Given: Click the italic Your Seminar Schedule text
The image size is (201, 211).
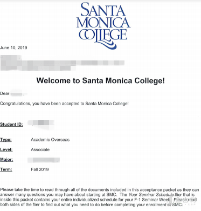Looking at the screenshot, I should click(151, 195).
